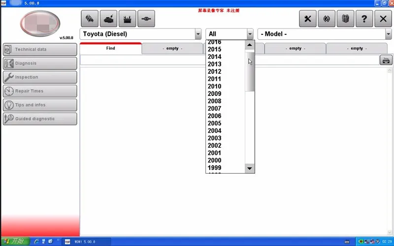The height and width of the screenshot is (246, 394).
Task: Open the vehicle selection (cars) toolbar icon
Action: click(90, 19)
